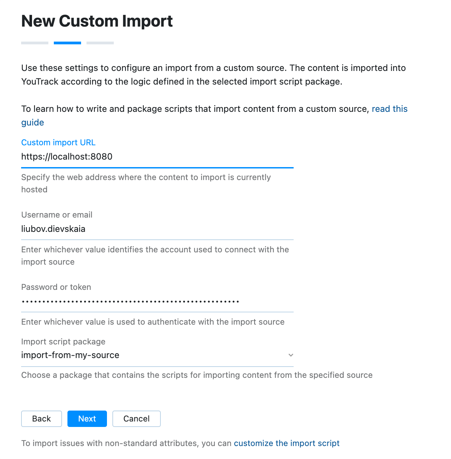Click the highlighted second progress step
Screen dimensions: 451x459
tap(67, 43)
